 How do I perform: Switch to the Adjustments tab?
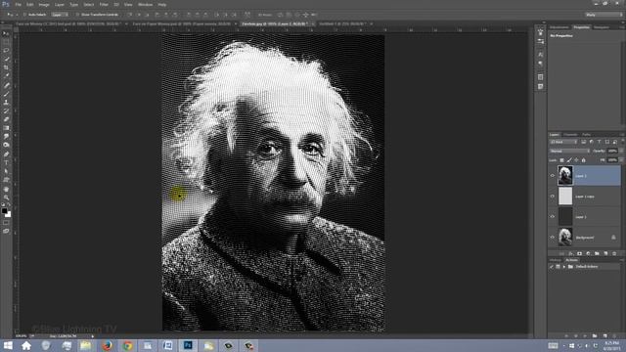coord(559,27)
